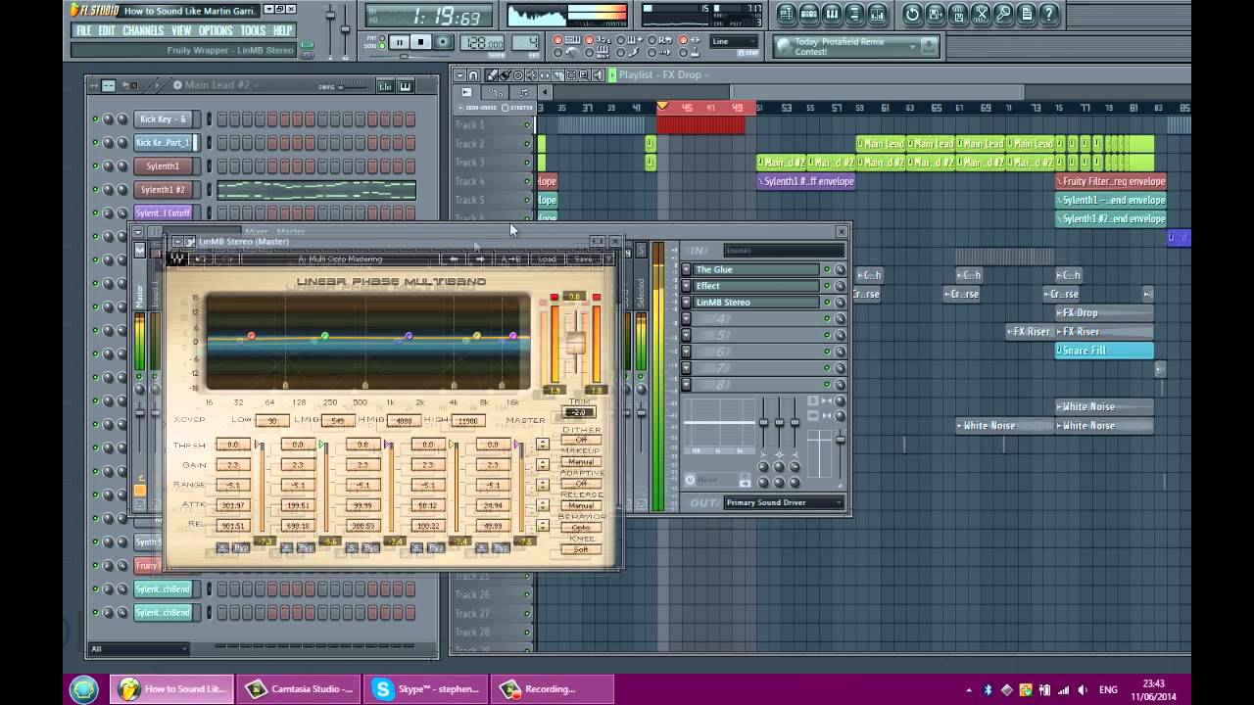Mute the Sylenth1 channel green light

coord(96,166)
